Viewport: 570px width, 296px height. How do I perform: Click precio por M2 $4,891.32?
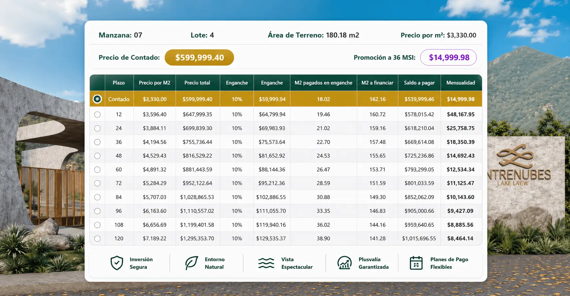point(154,169)
